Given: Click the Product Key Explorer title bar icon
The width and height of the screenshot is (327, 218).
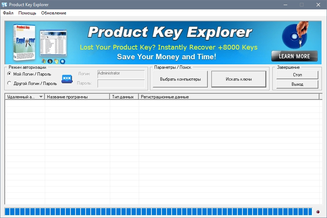Looking at the screenshot, I should point(4,5).
